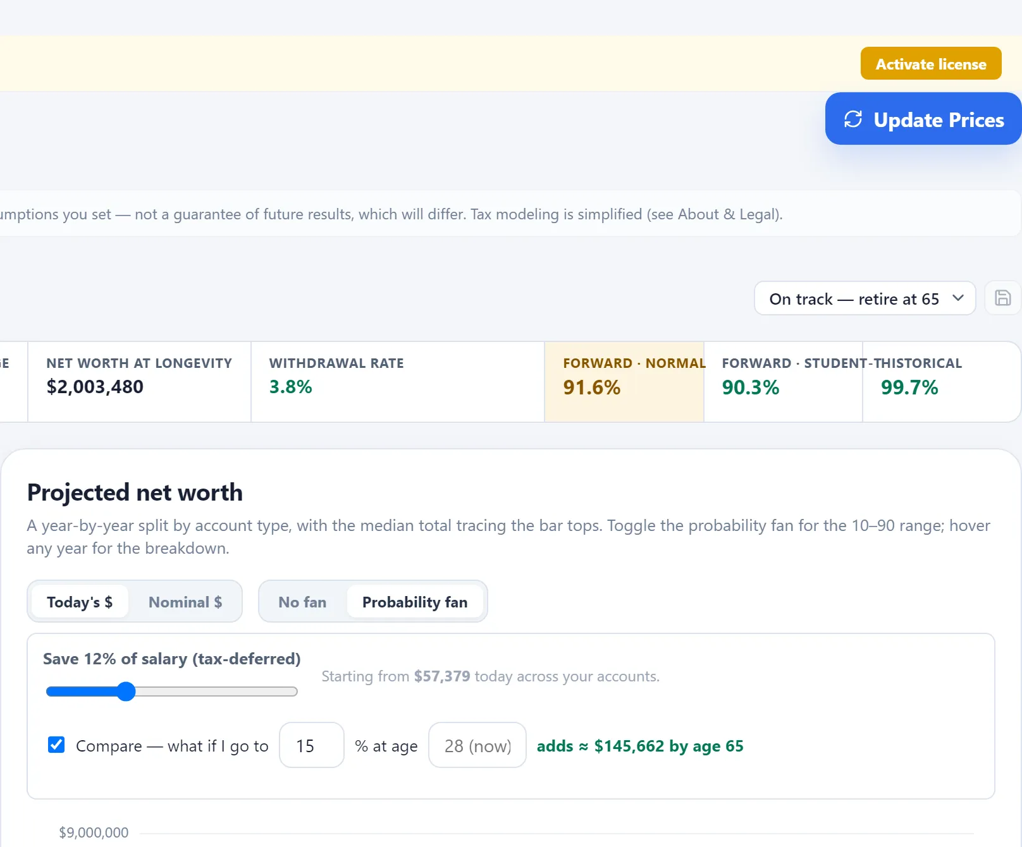
Task: Click the age 28 (now) input field
Action: (x=477, y=745)
